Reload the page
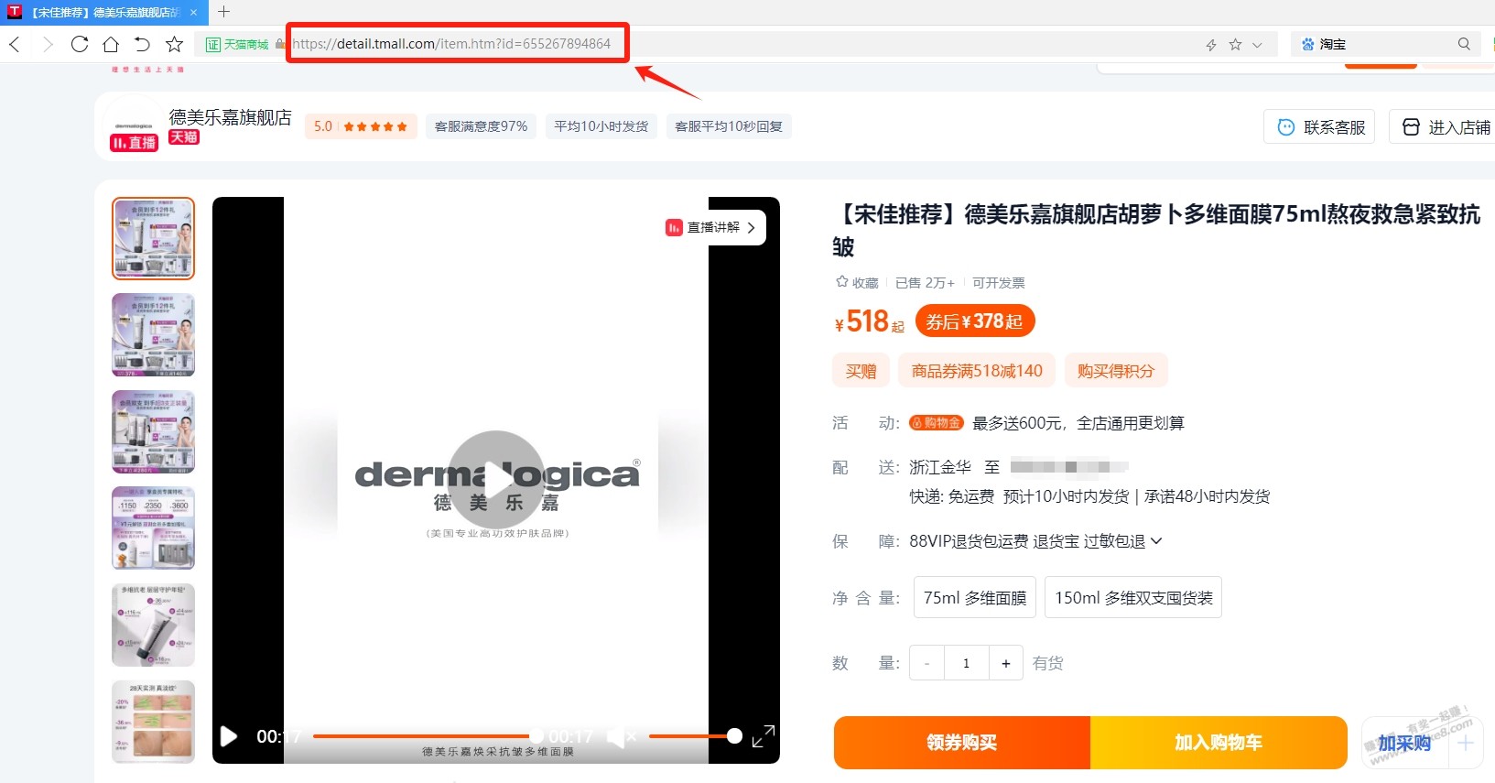 coord(80,44)
